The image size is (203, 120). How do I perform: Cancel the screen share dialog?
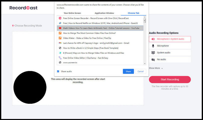140,71
